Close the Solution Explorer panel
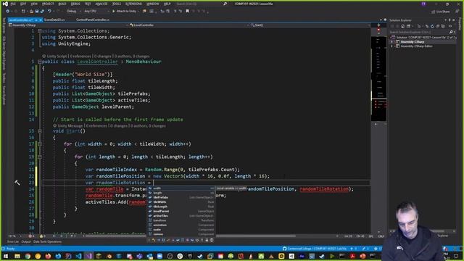The width and height of the screenshot is (464, 261). [454, 20]
